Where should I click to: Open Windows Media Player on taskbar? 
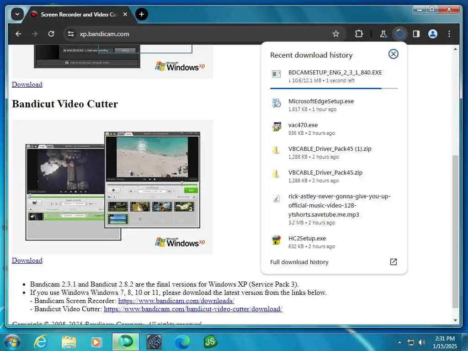(96, 342)
